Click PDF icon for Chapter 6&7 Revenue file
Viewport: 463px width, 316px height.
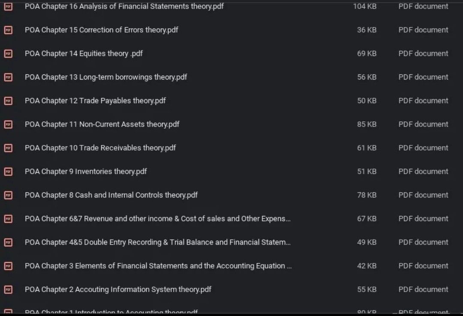pos(8,219)
